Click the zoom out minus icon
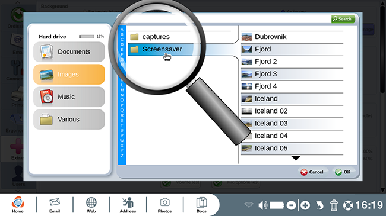This screenshot has height=216, width=386. (x=291, y=205)
